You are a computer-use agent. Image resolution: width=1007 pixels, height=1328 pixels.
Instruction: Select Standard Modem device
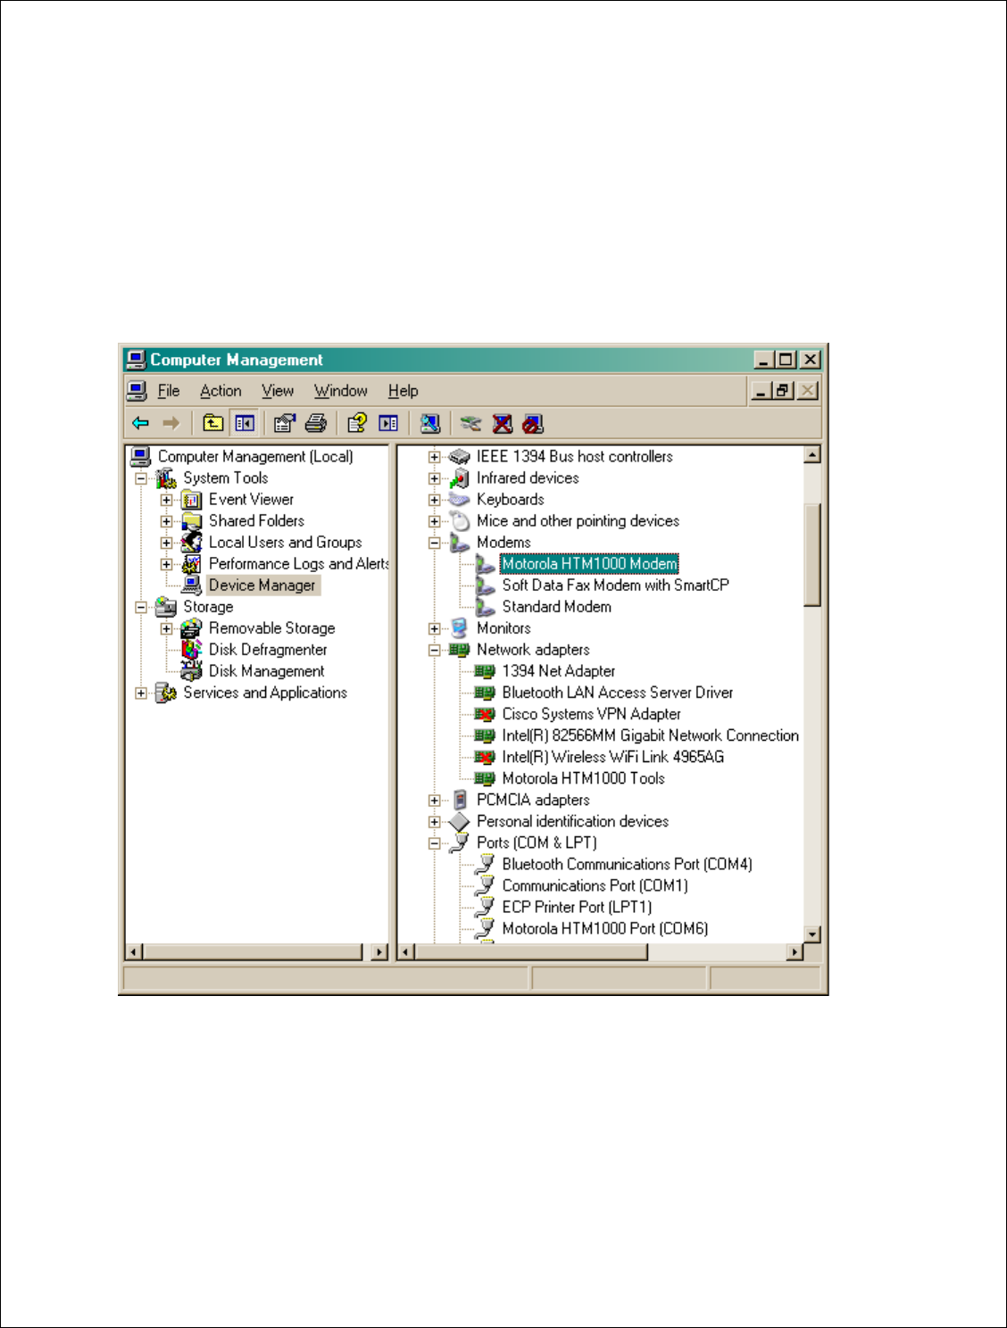coord(556,607)
